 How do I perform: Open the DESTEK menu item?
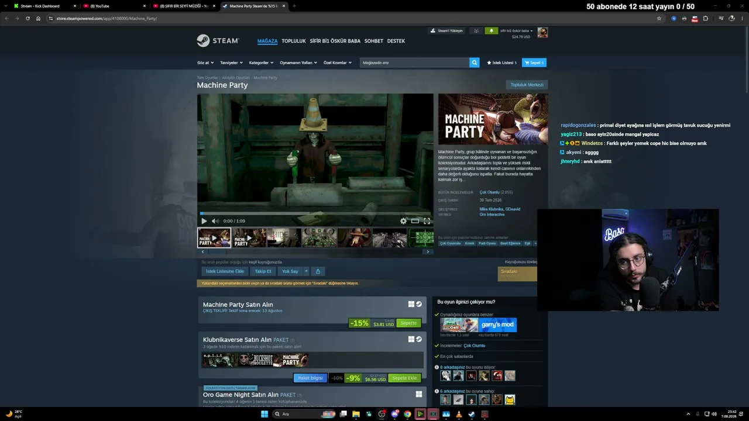tap(396, 41)
